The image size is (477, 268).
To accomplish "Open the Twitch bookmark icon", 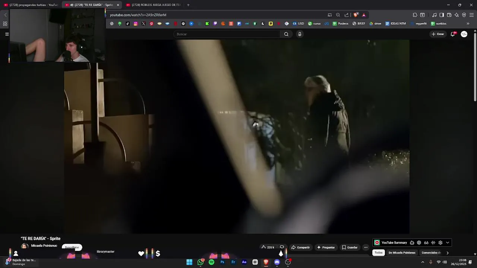I will pyautogui.click(x=215, y=23).
